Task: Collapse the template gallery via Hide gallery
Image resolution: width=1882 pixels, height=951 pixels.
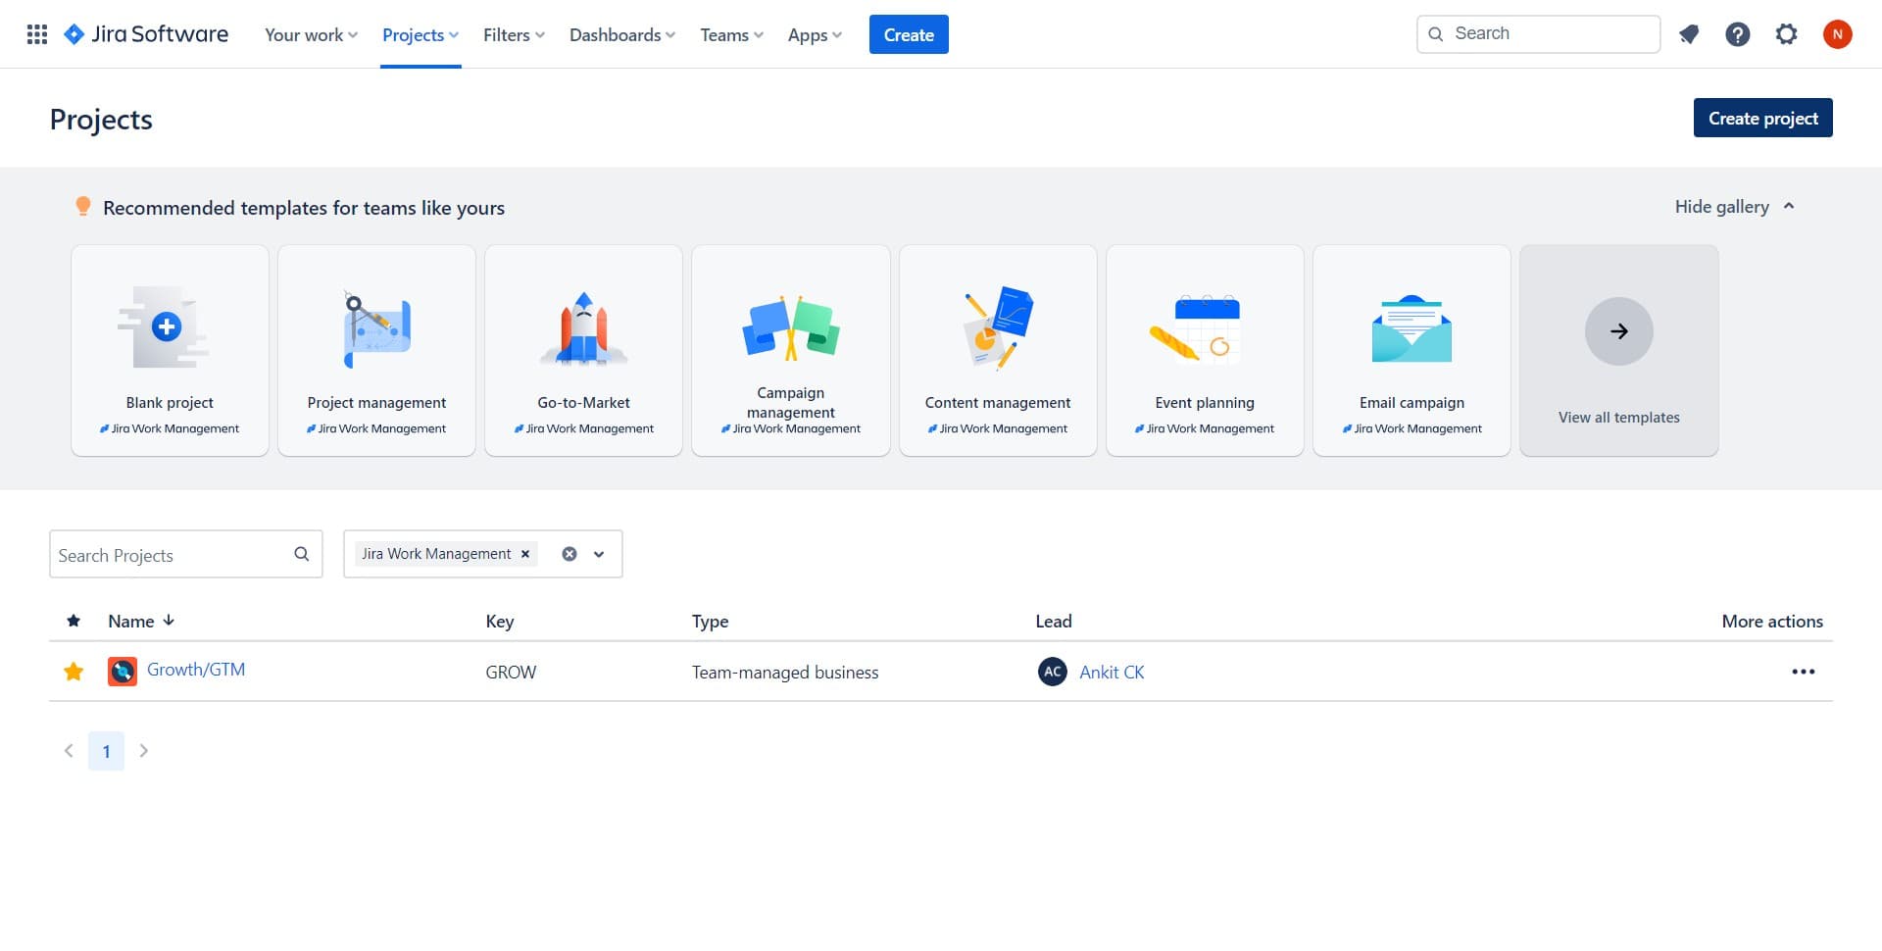Action: click(1721, 207)
